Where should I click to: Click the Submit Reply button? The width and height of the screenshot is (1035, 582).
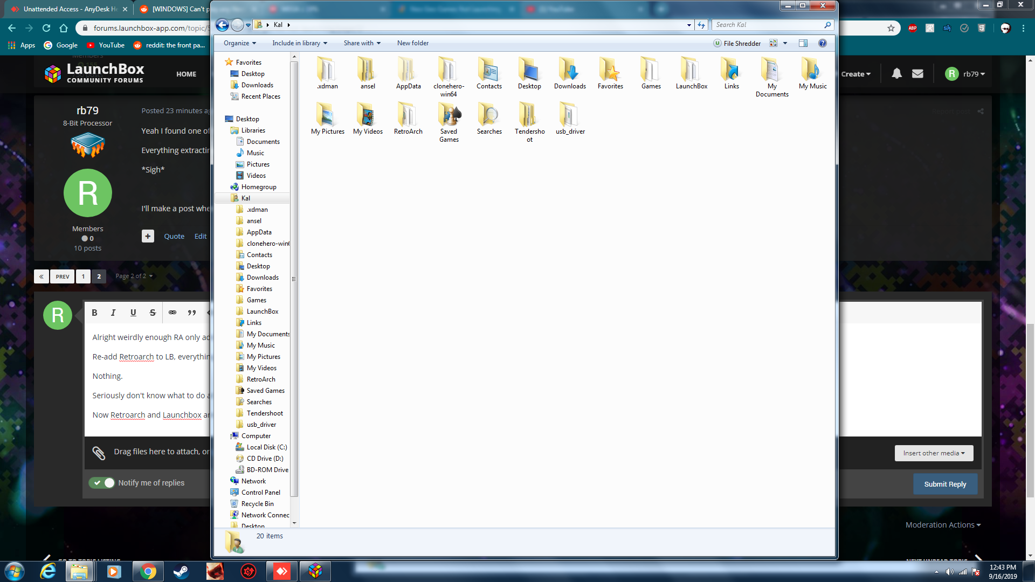(x=945, y=484)
